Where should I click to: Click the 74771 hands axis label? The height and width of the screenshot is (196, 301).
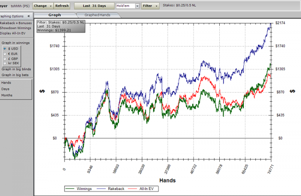270,169
